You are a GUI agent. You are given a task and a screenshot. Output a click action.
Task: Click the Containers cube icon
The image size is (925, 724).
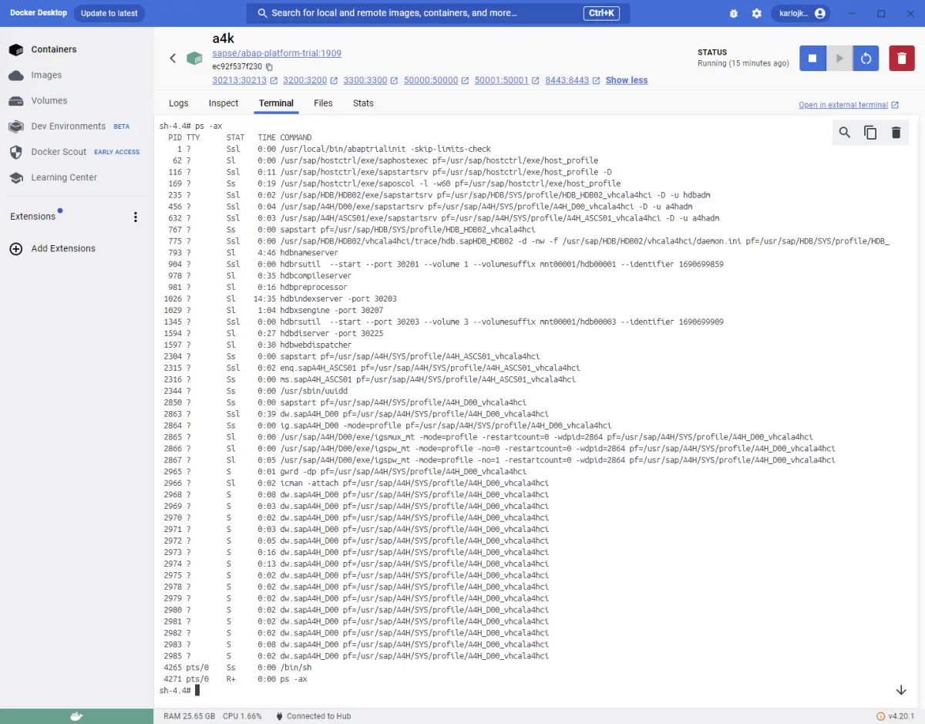(15, 49)
